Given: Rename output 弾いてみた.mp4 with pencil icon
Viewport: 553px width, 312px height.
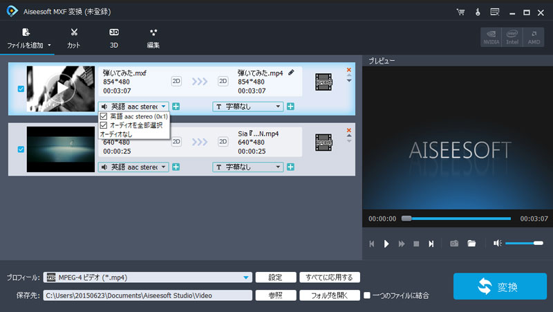Looking at the screenshot, I should 291,73.
